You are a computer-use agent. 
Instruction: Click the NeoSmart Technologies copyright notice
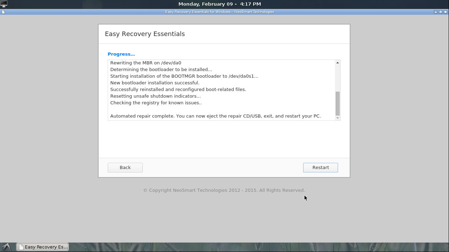[x=224, y=190]
